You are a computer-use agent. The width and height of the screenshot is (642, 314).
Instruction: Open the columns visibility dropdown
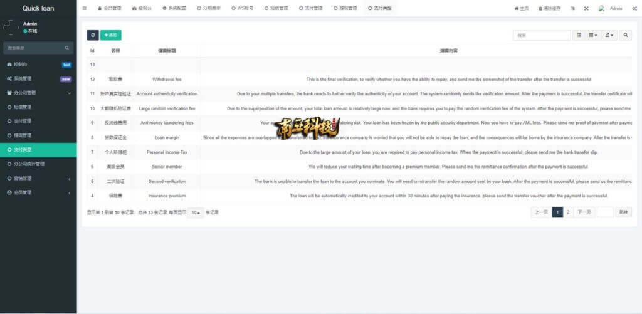593,35
